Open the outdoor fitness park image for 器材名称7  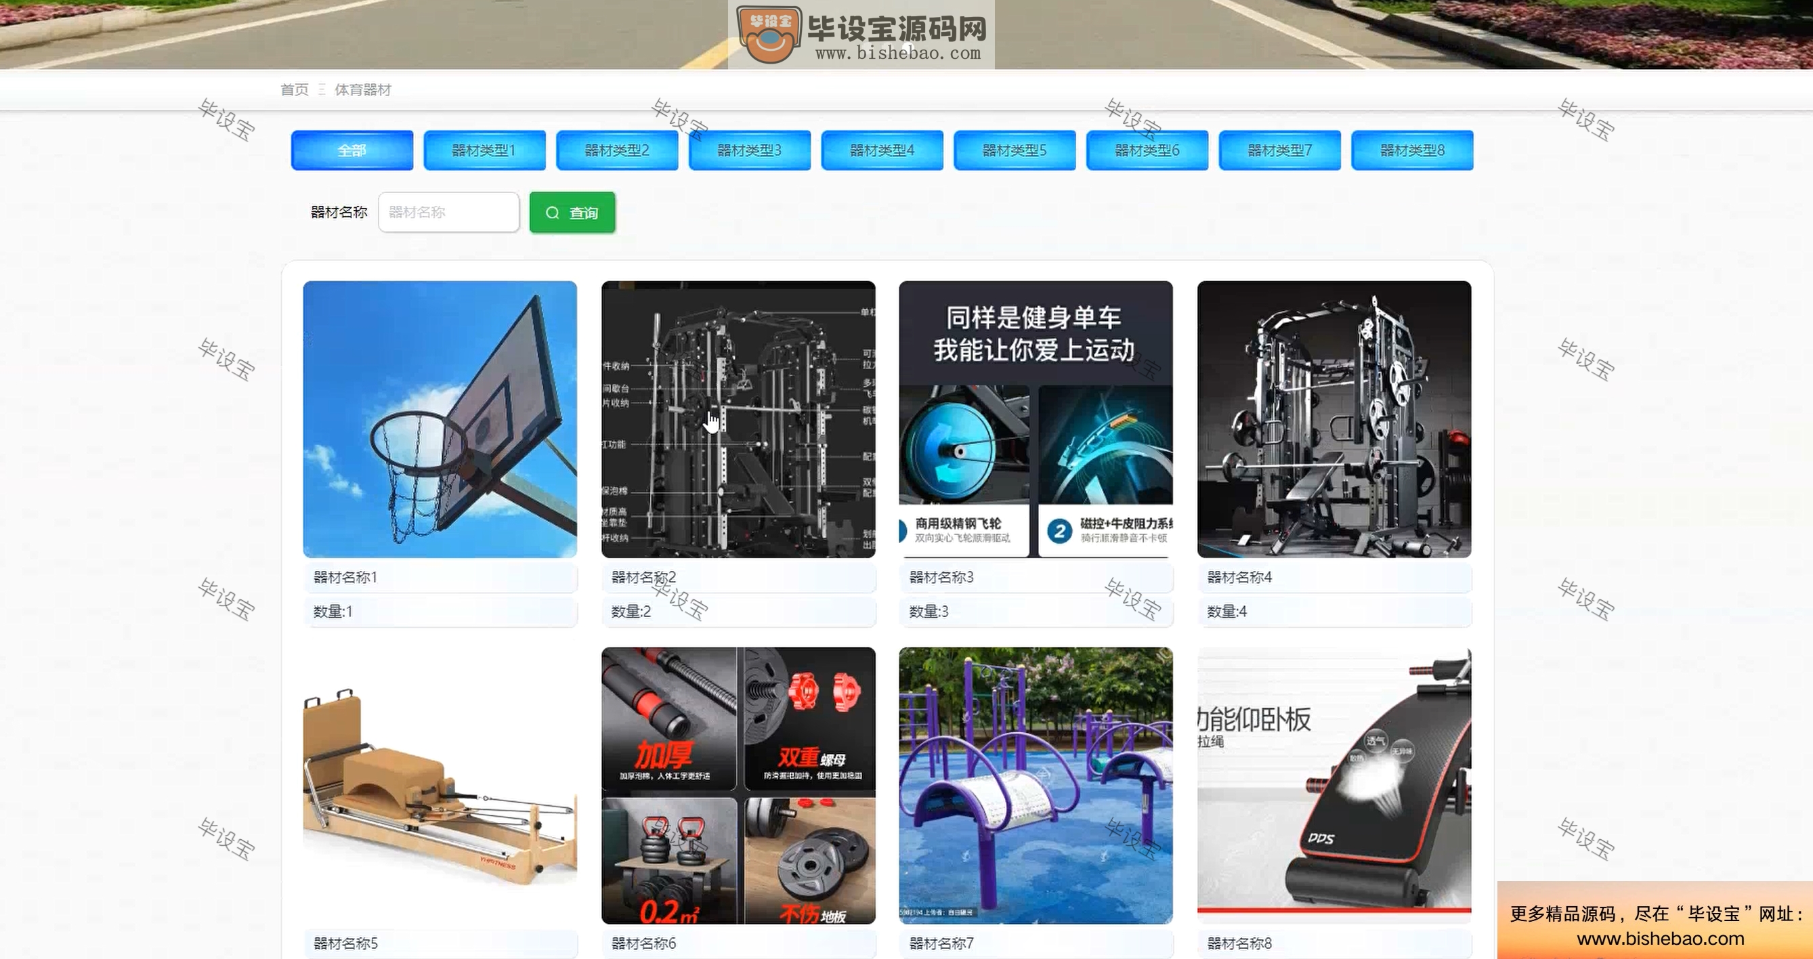coord(1036,785)
